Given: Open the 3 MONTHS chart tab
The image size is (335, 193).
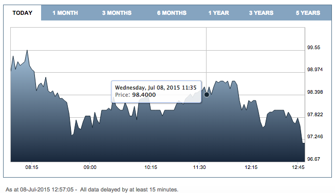Looking at the screenshot, I should tap(117, 13).
